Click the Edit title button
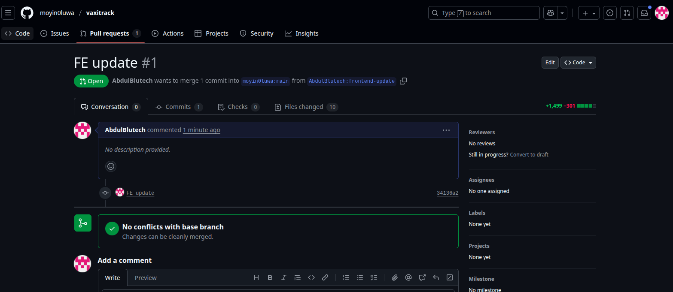 550,63
